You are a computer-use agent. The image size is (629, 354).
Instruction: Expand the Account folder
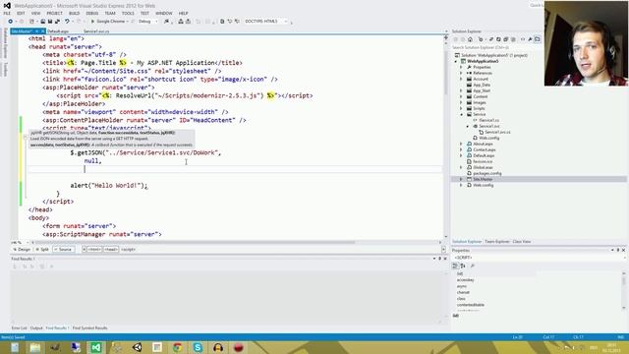point(461,79)
